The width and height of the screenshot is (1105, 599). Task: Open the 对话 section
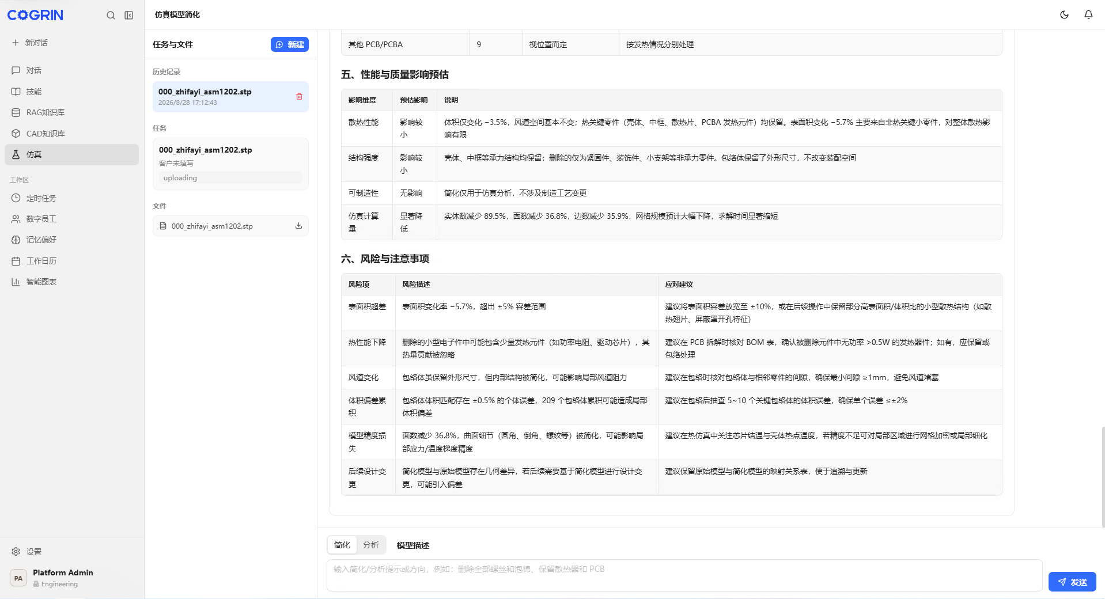pos(71,70)
